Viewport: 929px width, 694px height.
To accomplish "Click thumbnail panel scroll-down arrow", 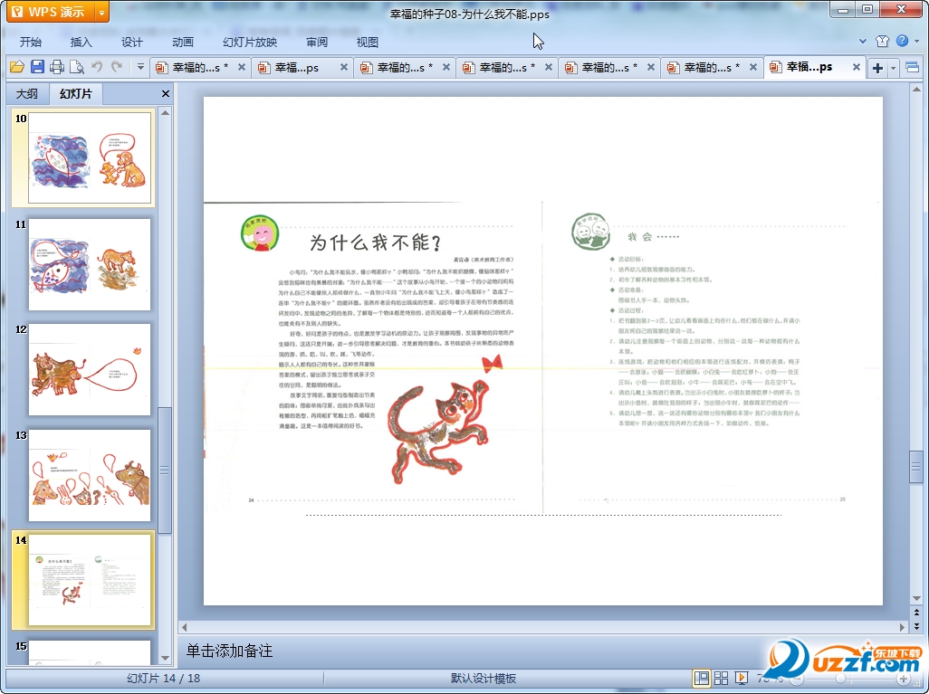I will tap(166, 658).
